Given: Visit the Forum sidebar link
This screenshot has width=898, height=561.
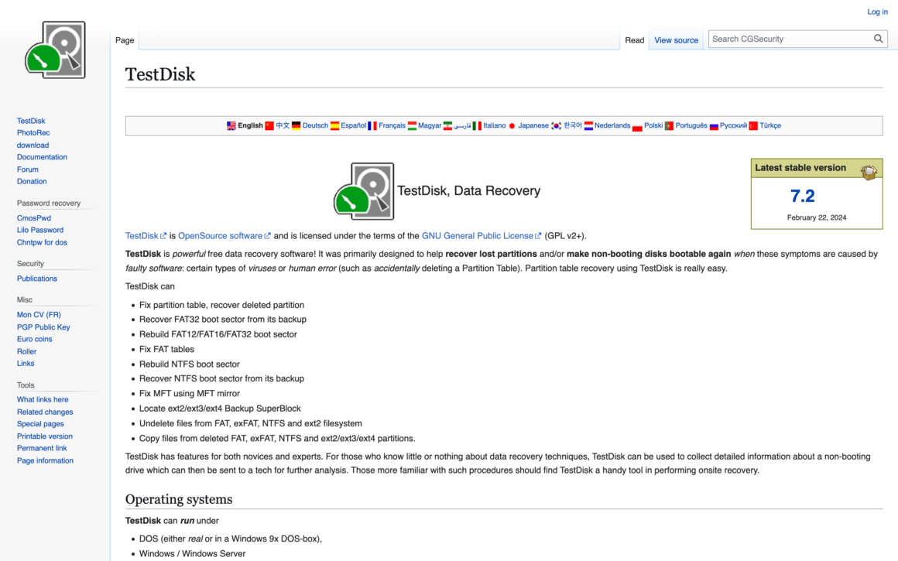Looking at the screenshot, I should [x=28, y=169].
